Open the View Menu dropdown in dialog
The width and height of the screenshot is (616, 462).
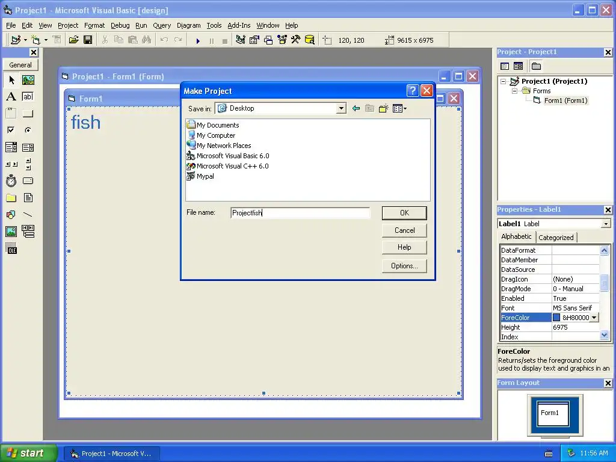(x=399, y=108)
